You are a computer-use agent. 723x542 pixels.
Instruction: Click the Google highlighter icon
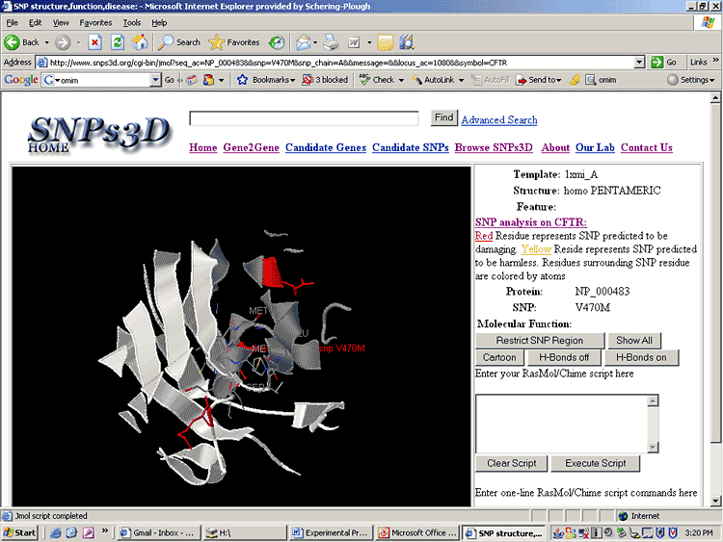(575, 80)
